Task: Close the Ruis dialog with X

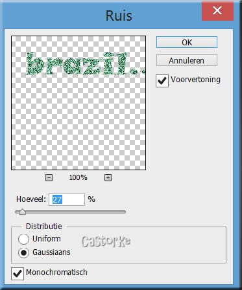Action: (217, 10)
